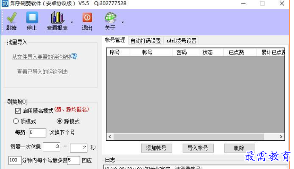Click the minutes field showing 100

point(15,160)
